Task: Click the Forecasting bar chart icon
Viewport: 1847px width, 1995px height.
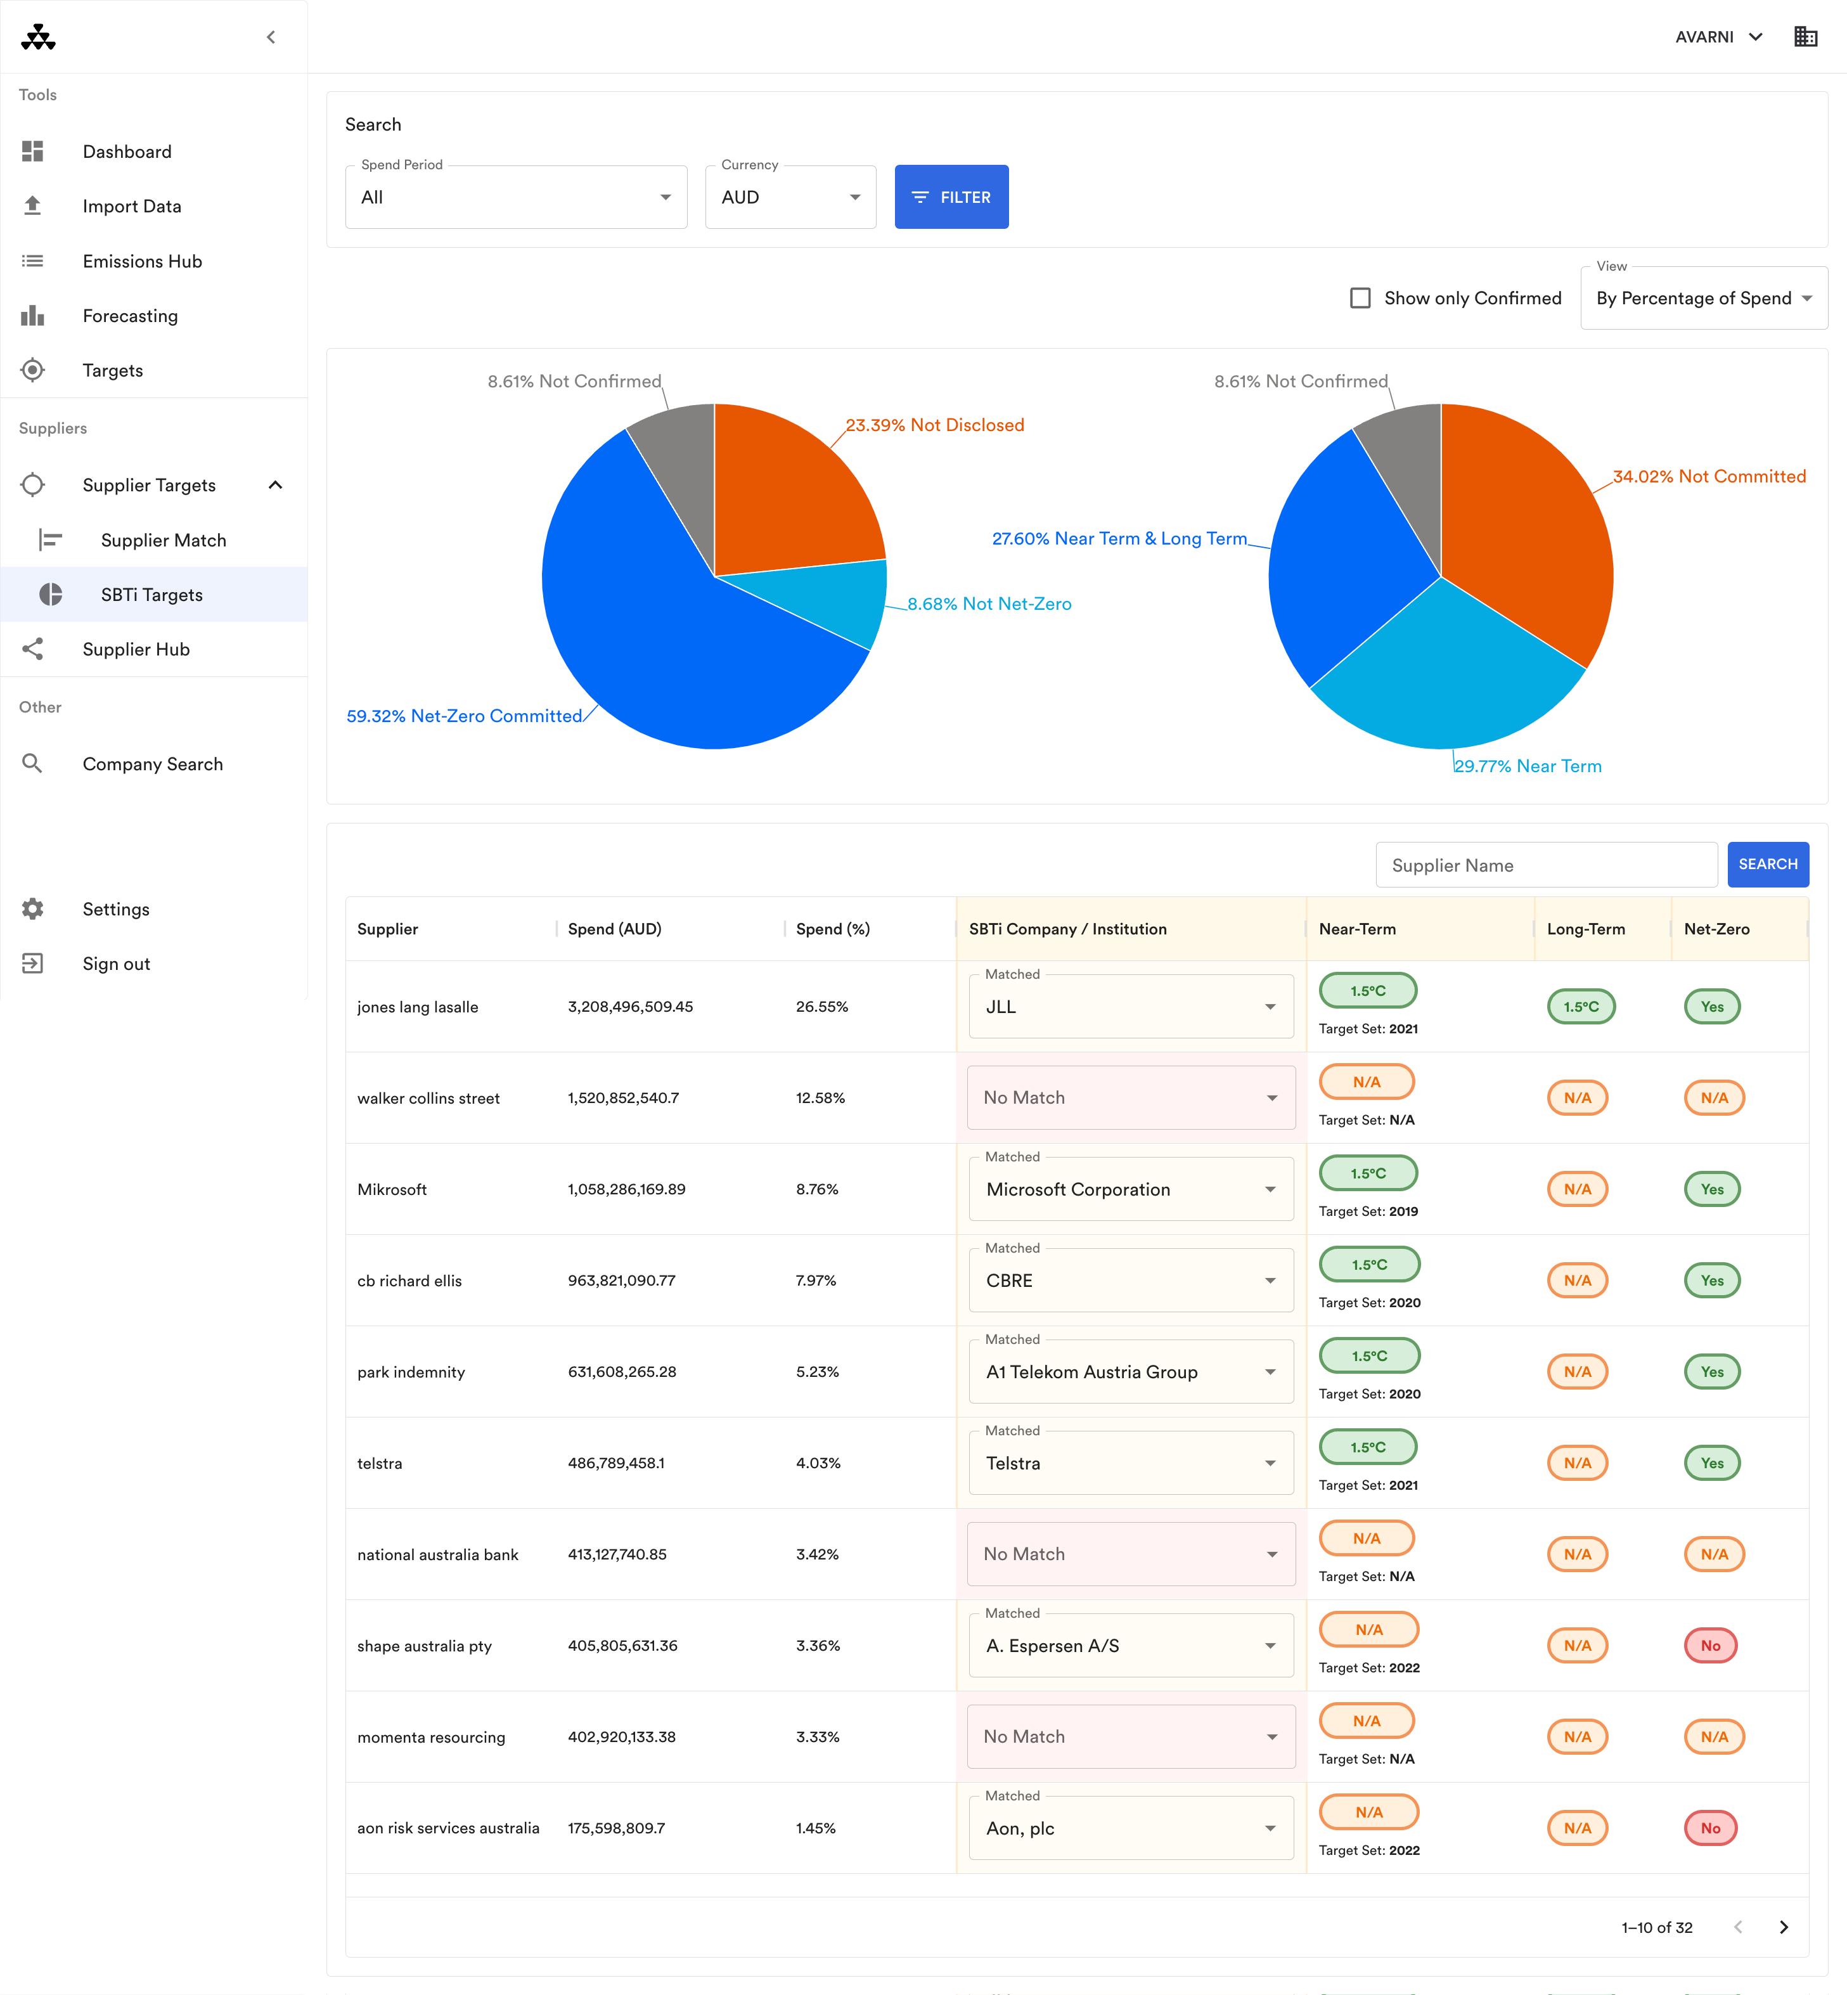Action: [32, 316]
